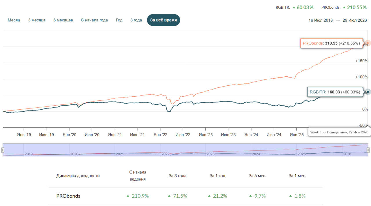Click the start date 16 Июл 2018

click(x=321, y=20)
